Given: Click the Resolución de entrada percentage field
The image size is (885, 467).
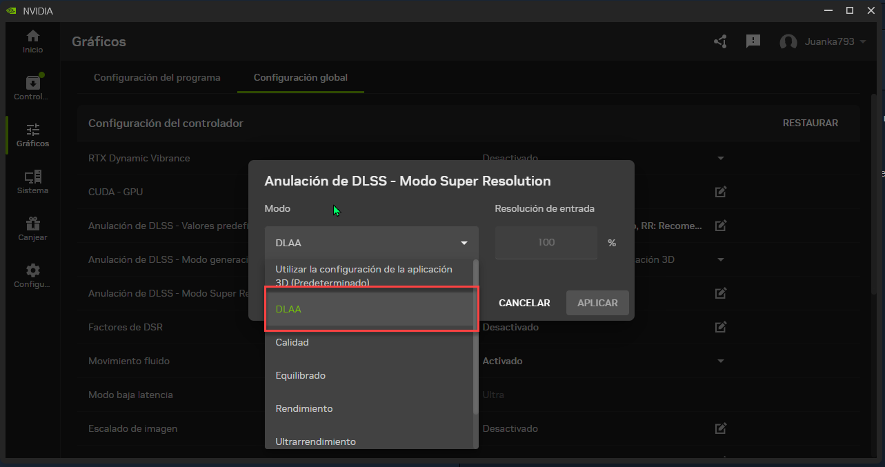Looking at the screenshot, I should point(546,243).
